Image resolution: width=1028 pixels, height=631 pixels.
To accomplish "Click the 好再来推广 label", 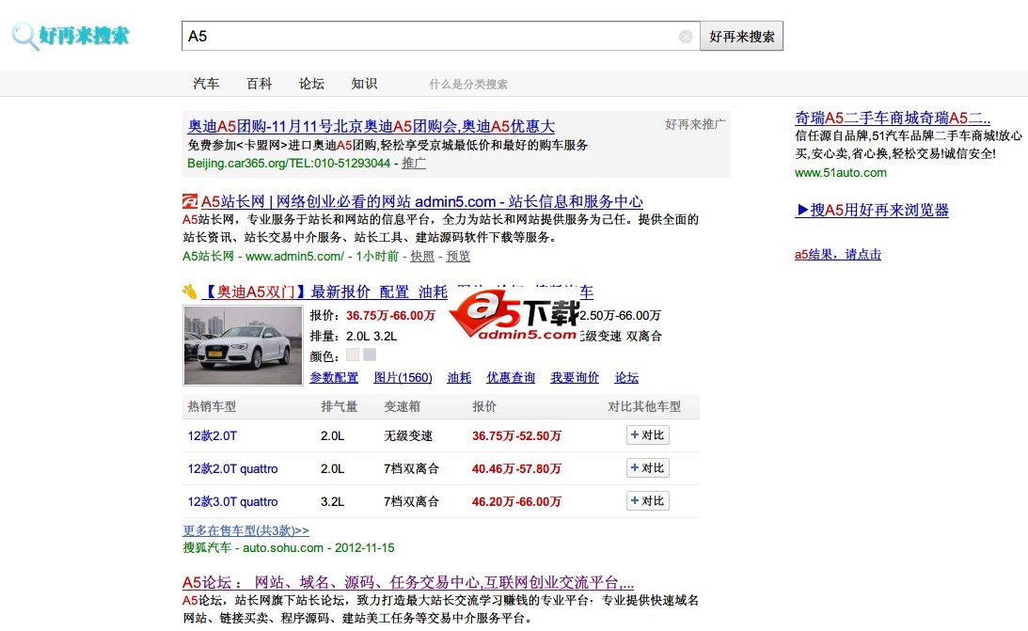I will [695, 124].
